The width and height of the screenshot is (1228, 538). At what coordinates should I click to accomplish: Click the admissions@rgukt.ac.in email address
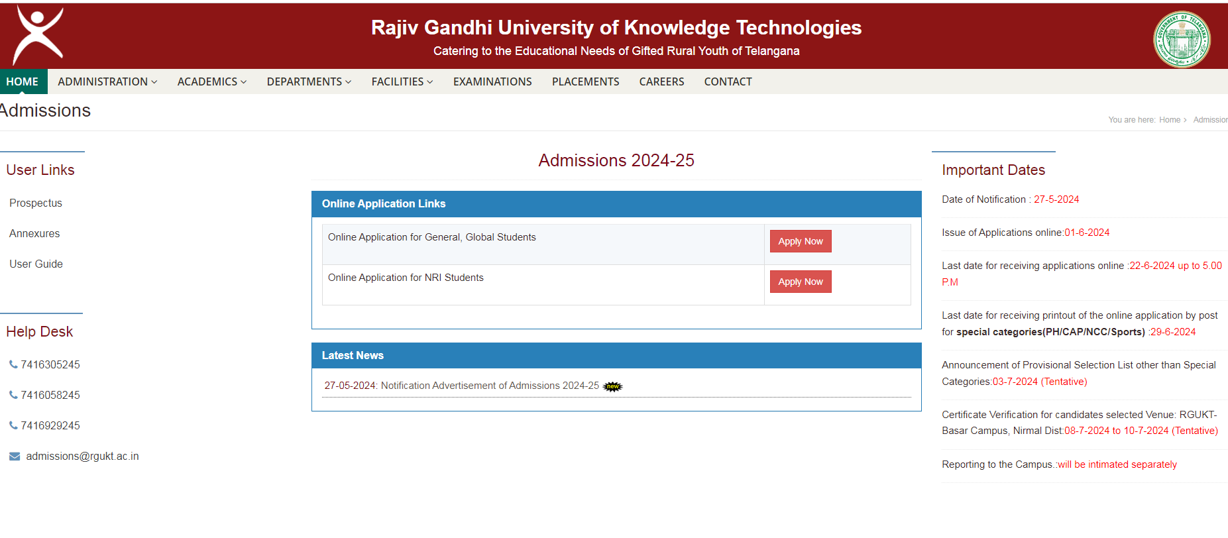click(x=82, y=457)
